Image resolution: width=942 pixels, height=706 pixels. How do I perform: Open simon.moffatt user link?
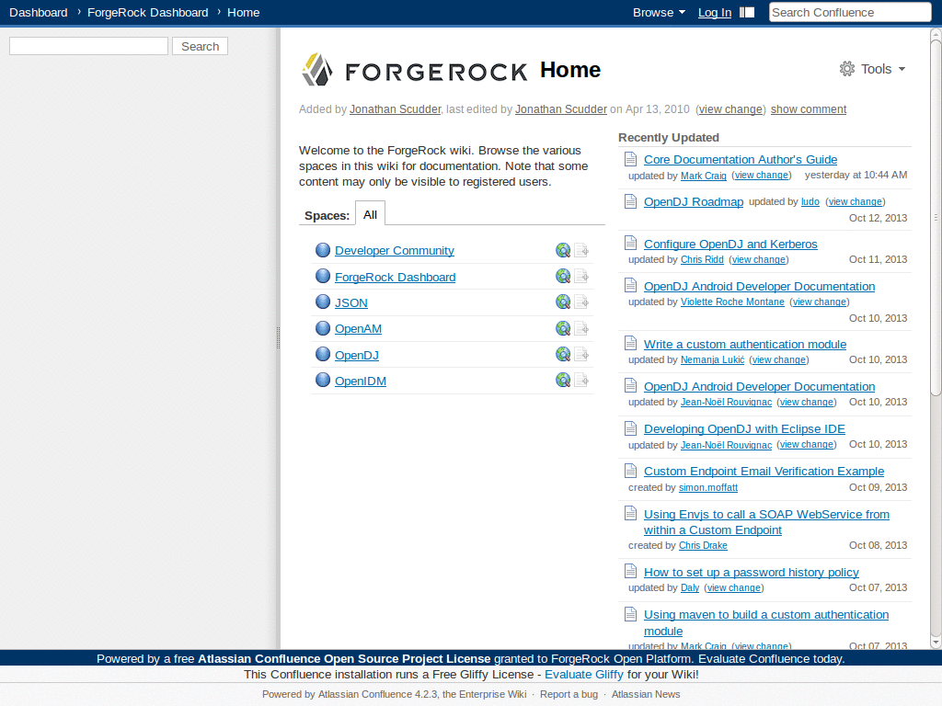pos(708,487)
